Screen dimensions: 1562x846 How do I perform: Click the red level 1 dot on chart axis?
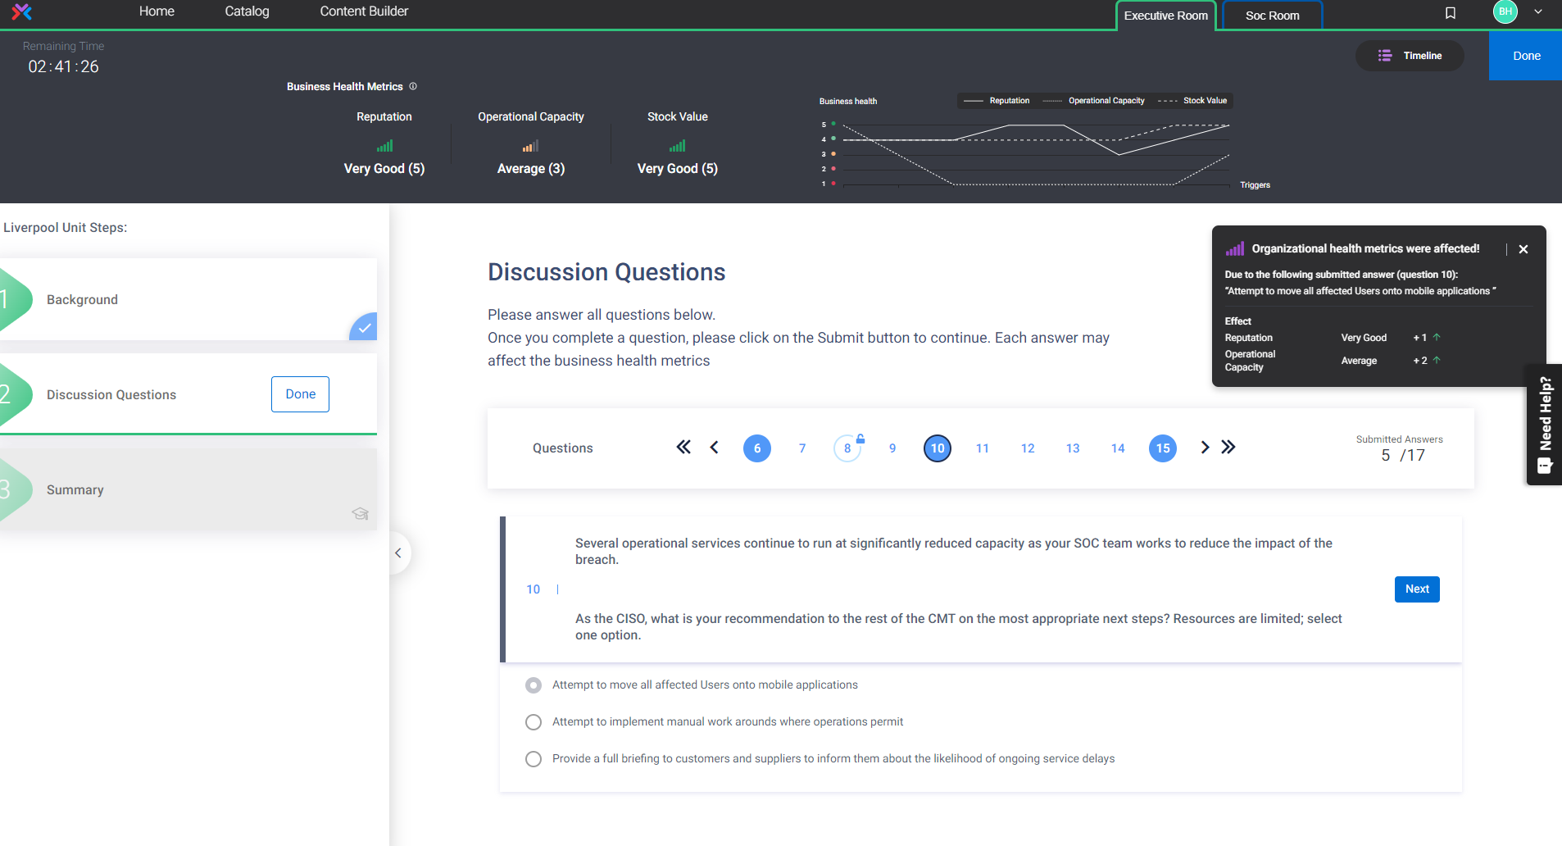pos(833,183)
